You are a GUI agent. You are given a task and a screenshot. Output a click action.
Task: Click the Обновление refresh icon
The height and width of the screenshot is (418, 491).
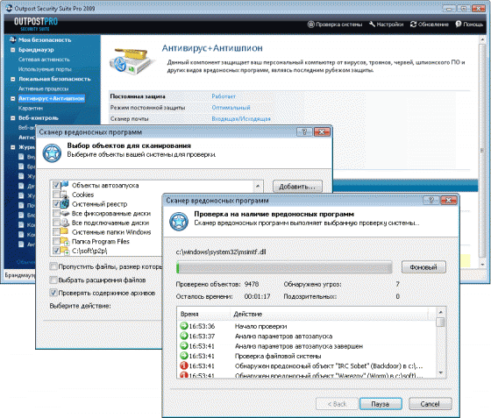click(x=413, y=24)
